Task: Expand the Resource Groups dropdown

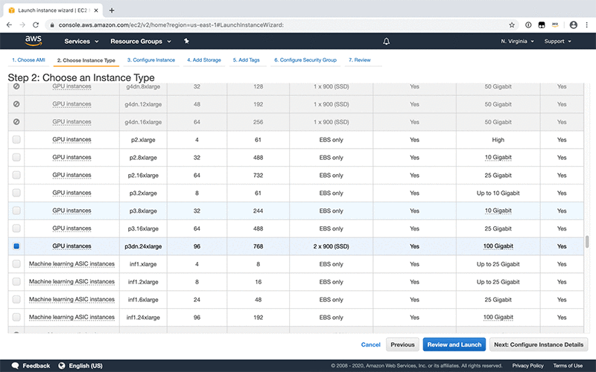Action: [140, 41]
